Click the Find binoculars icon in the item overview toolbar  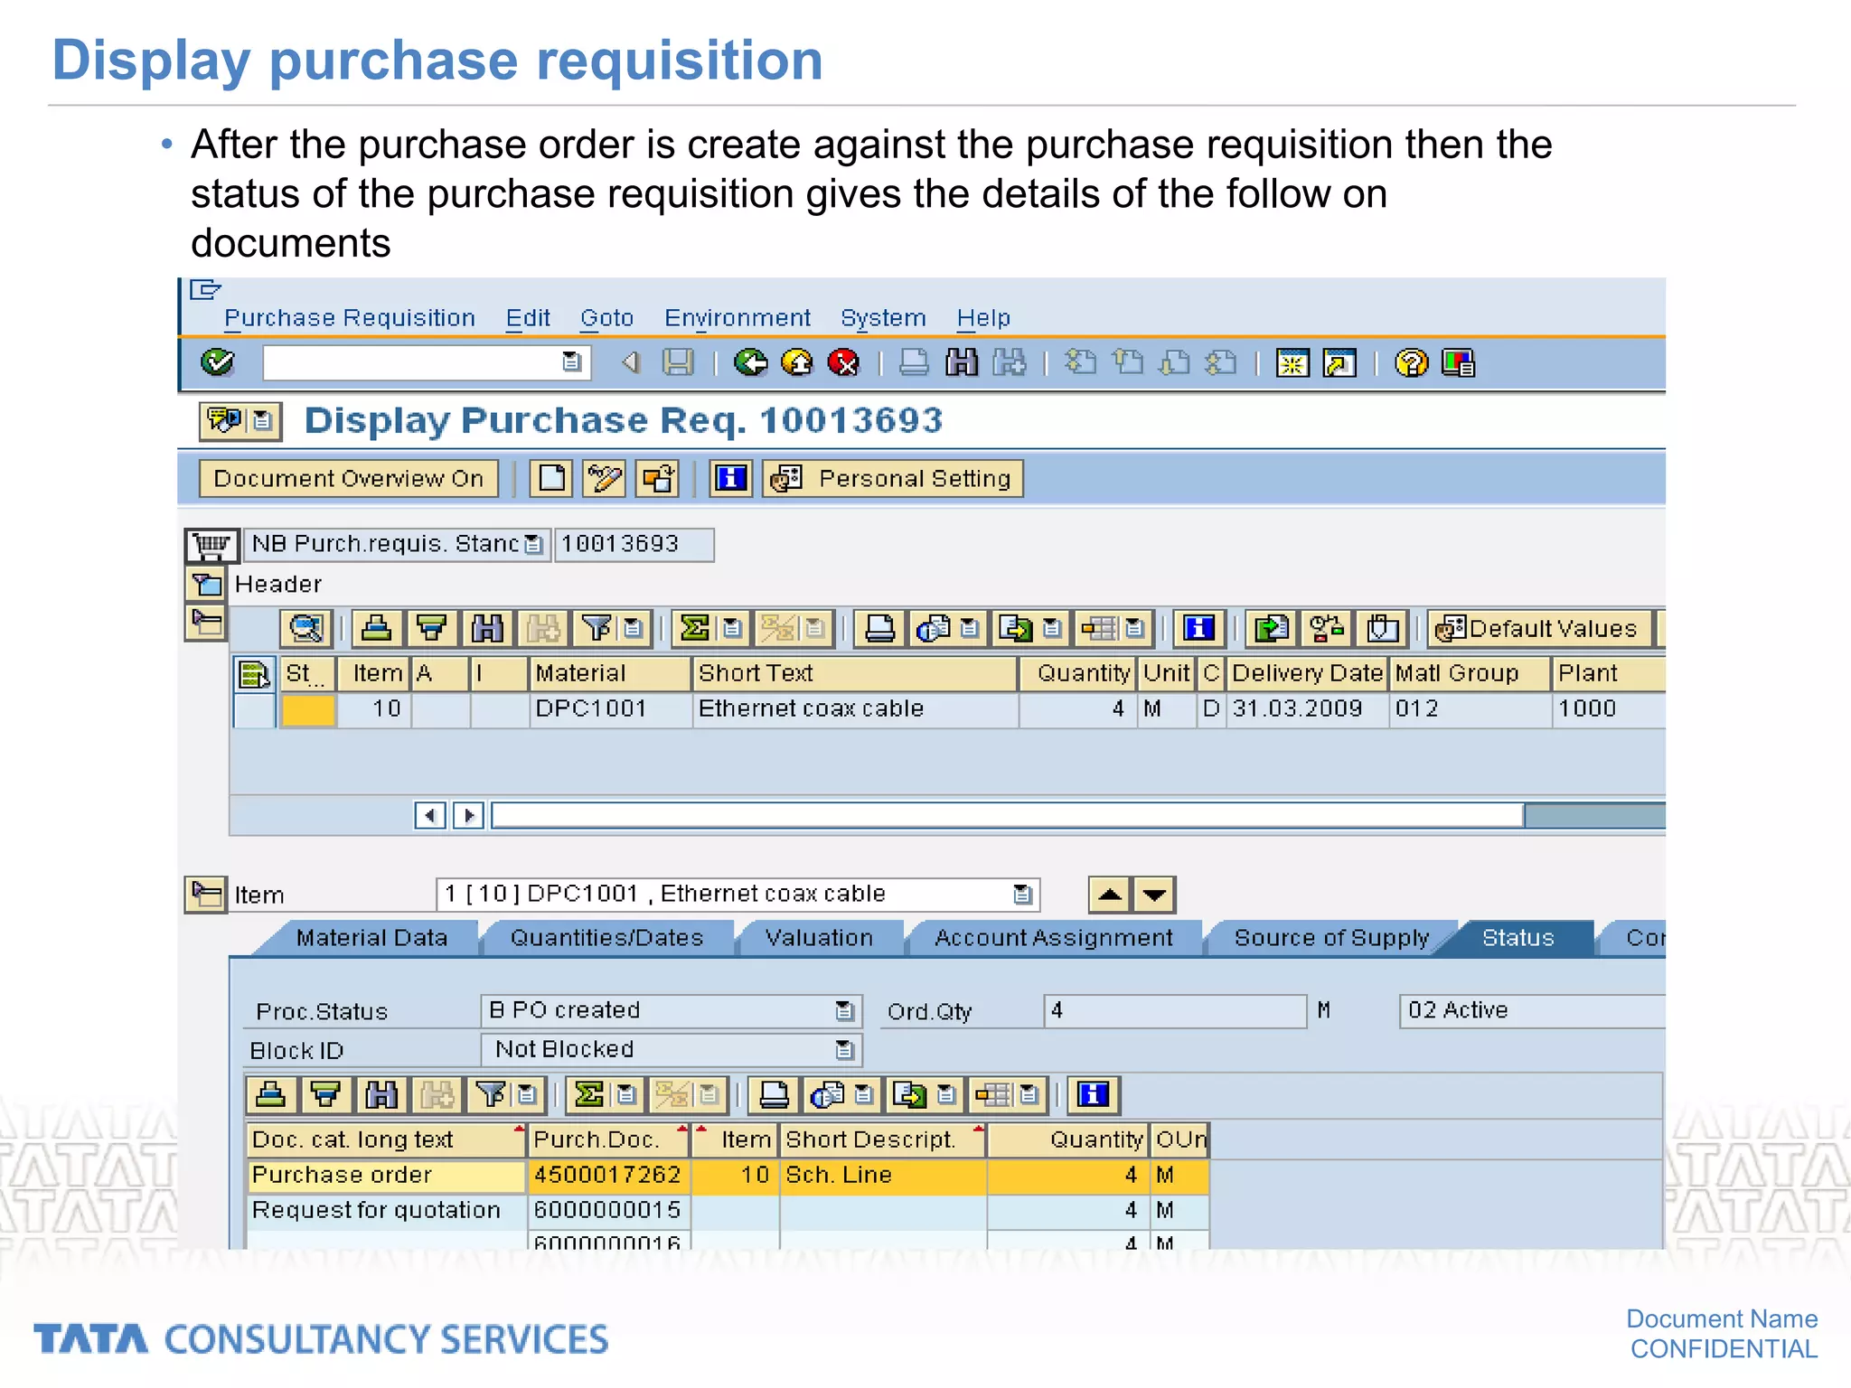(487, 628)
